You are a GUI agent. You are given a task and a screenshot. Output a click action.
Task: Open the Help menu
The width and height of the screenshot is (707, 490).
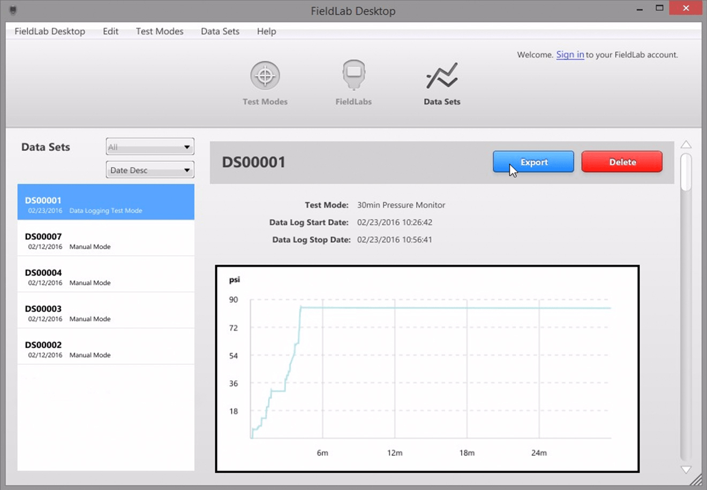pyautogui.click(x=266, y=31)
